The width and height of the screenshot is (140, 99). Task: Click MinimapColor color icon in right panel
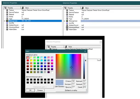click(x=67, y=21)
